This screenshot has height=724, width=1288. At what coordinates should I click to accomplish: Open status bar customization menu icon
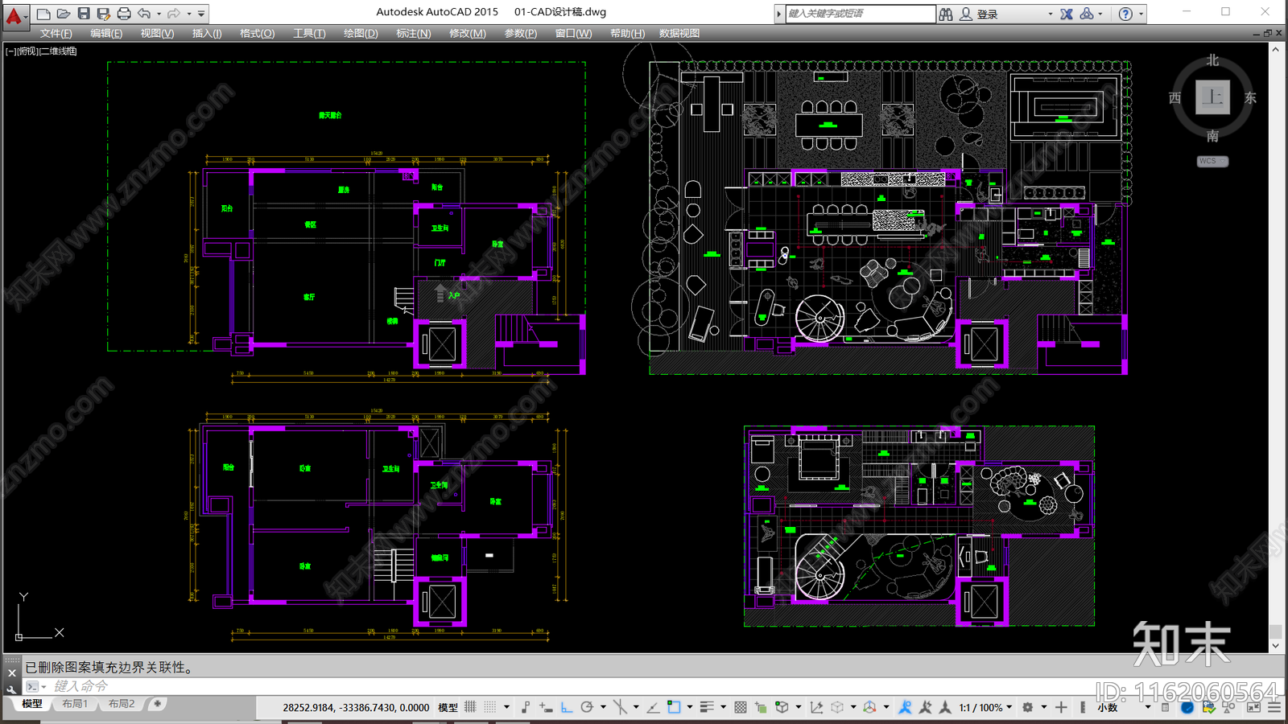click(1274, 707)
